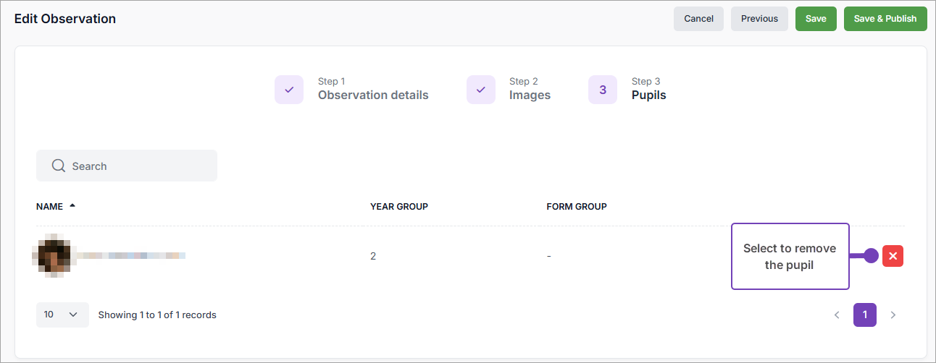The height and width of the screenshot is (363, 936).
Task: Sort by the YEAR GROUP column header
Action: pos(399,207)
